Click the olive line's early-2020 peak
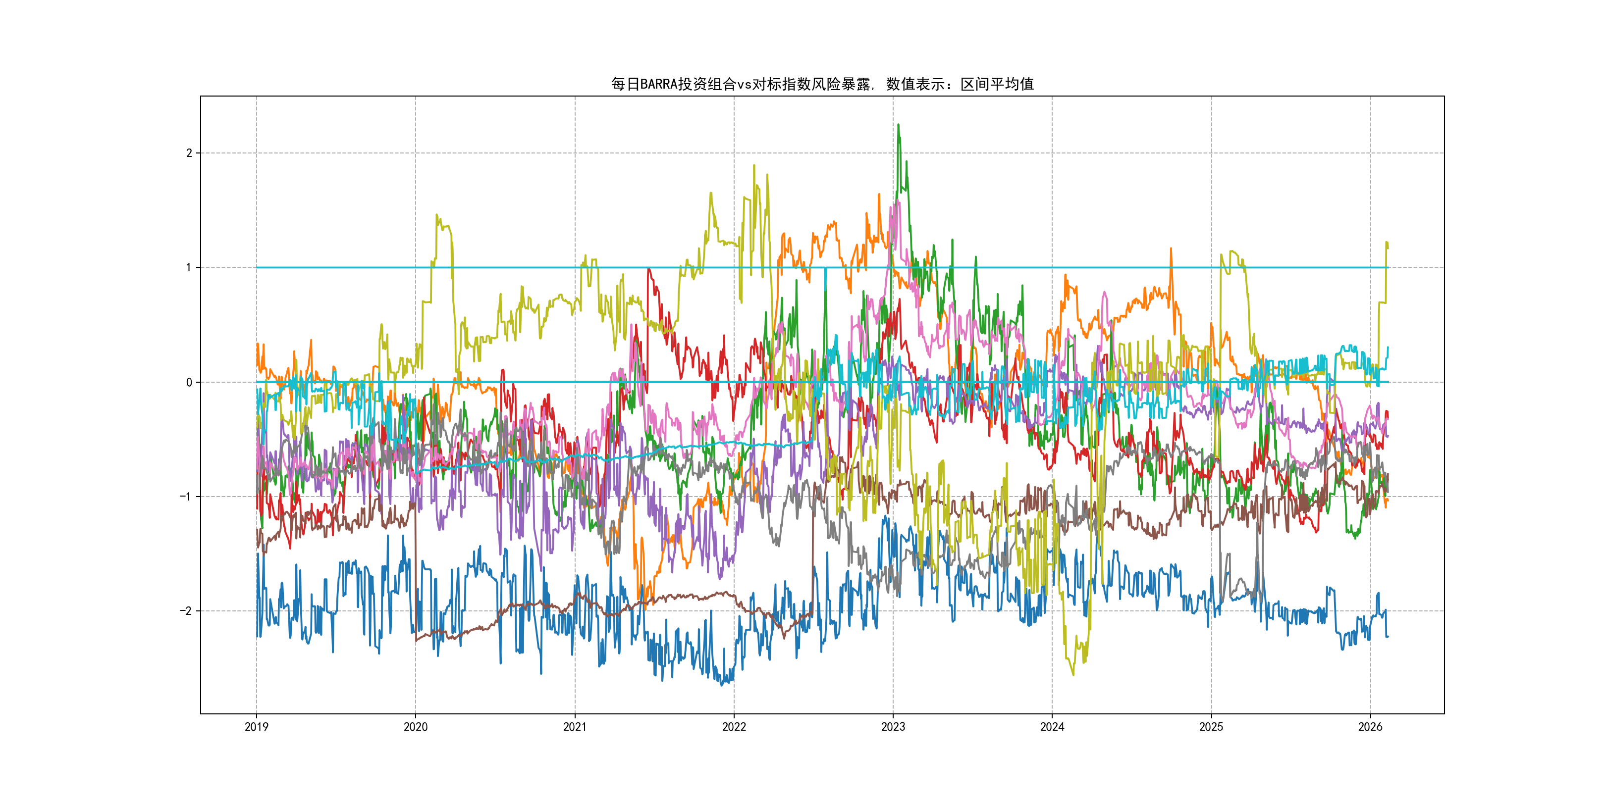Image resolution: width=1605 pixels, height=802 pixels. [436, 215]
